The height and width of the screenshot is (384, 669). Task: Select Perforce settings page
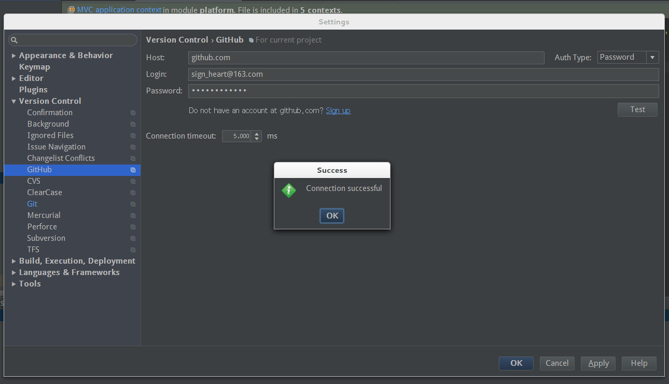coord(42,227)
